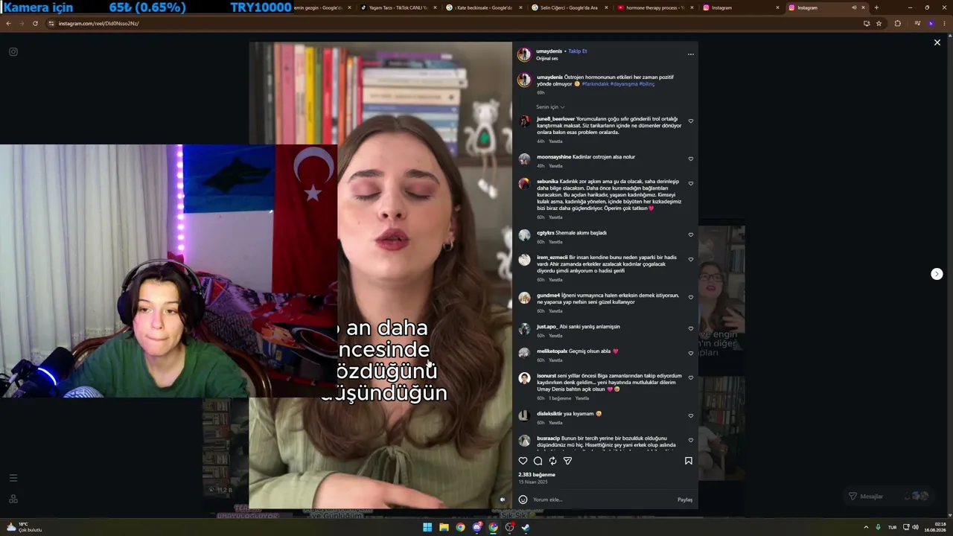Switch the 'TUR' keyboard language indicator
953x536 pixels.
click(x=892, y=527)
